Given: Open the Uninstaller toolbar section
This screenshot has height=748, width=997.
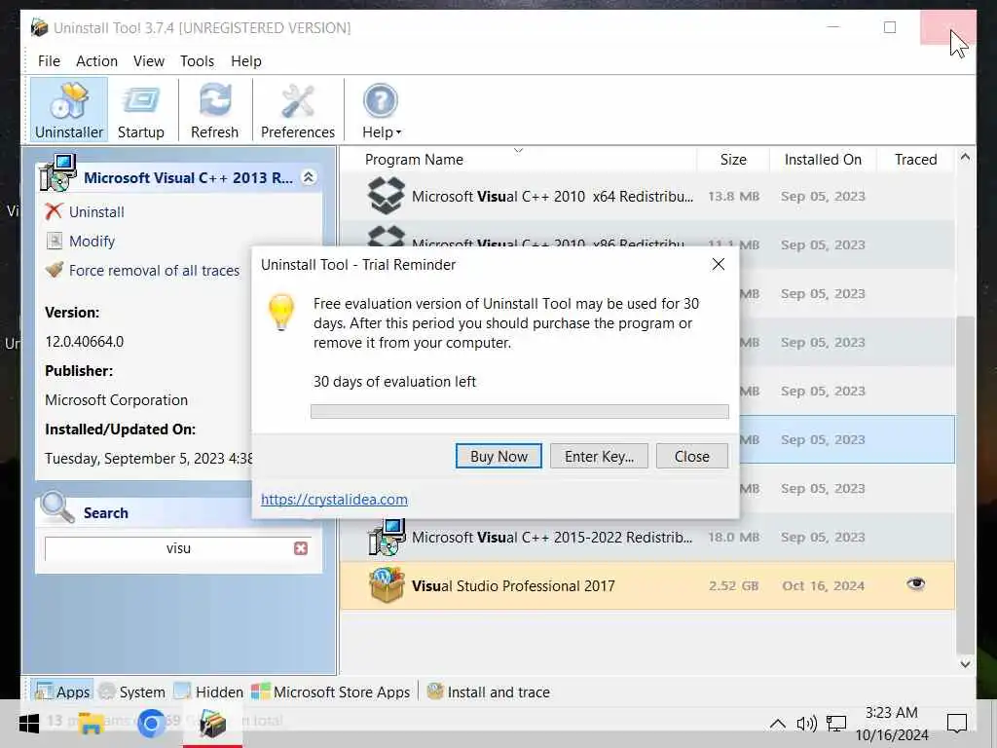Looking at the screenshot, I should click(69, 109).
